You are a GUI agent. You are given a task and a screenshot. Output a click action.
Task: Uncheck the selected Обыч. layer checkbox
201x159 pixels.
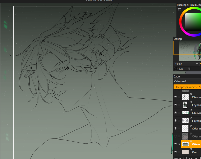pyautogui.click(x=179, y=144)
